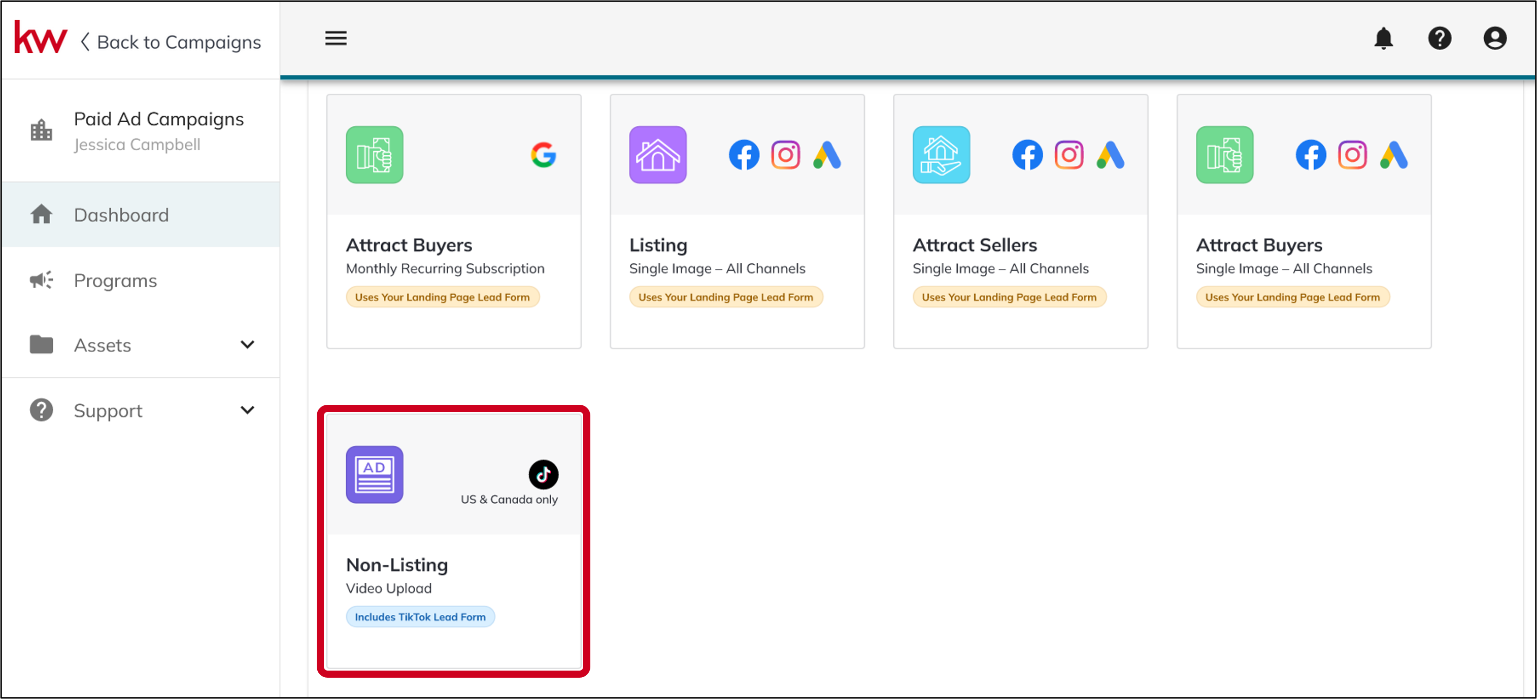Viewport: 1537px width, 699px height.
Task: Click the Programs megaphone icon
Action: [41, 279]
